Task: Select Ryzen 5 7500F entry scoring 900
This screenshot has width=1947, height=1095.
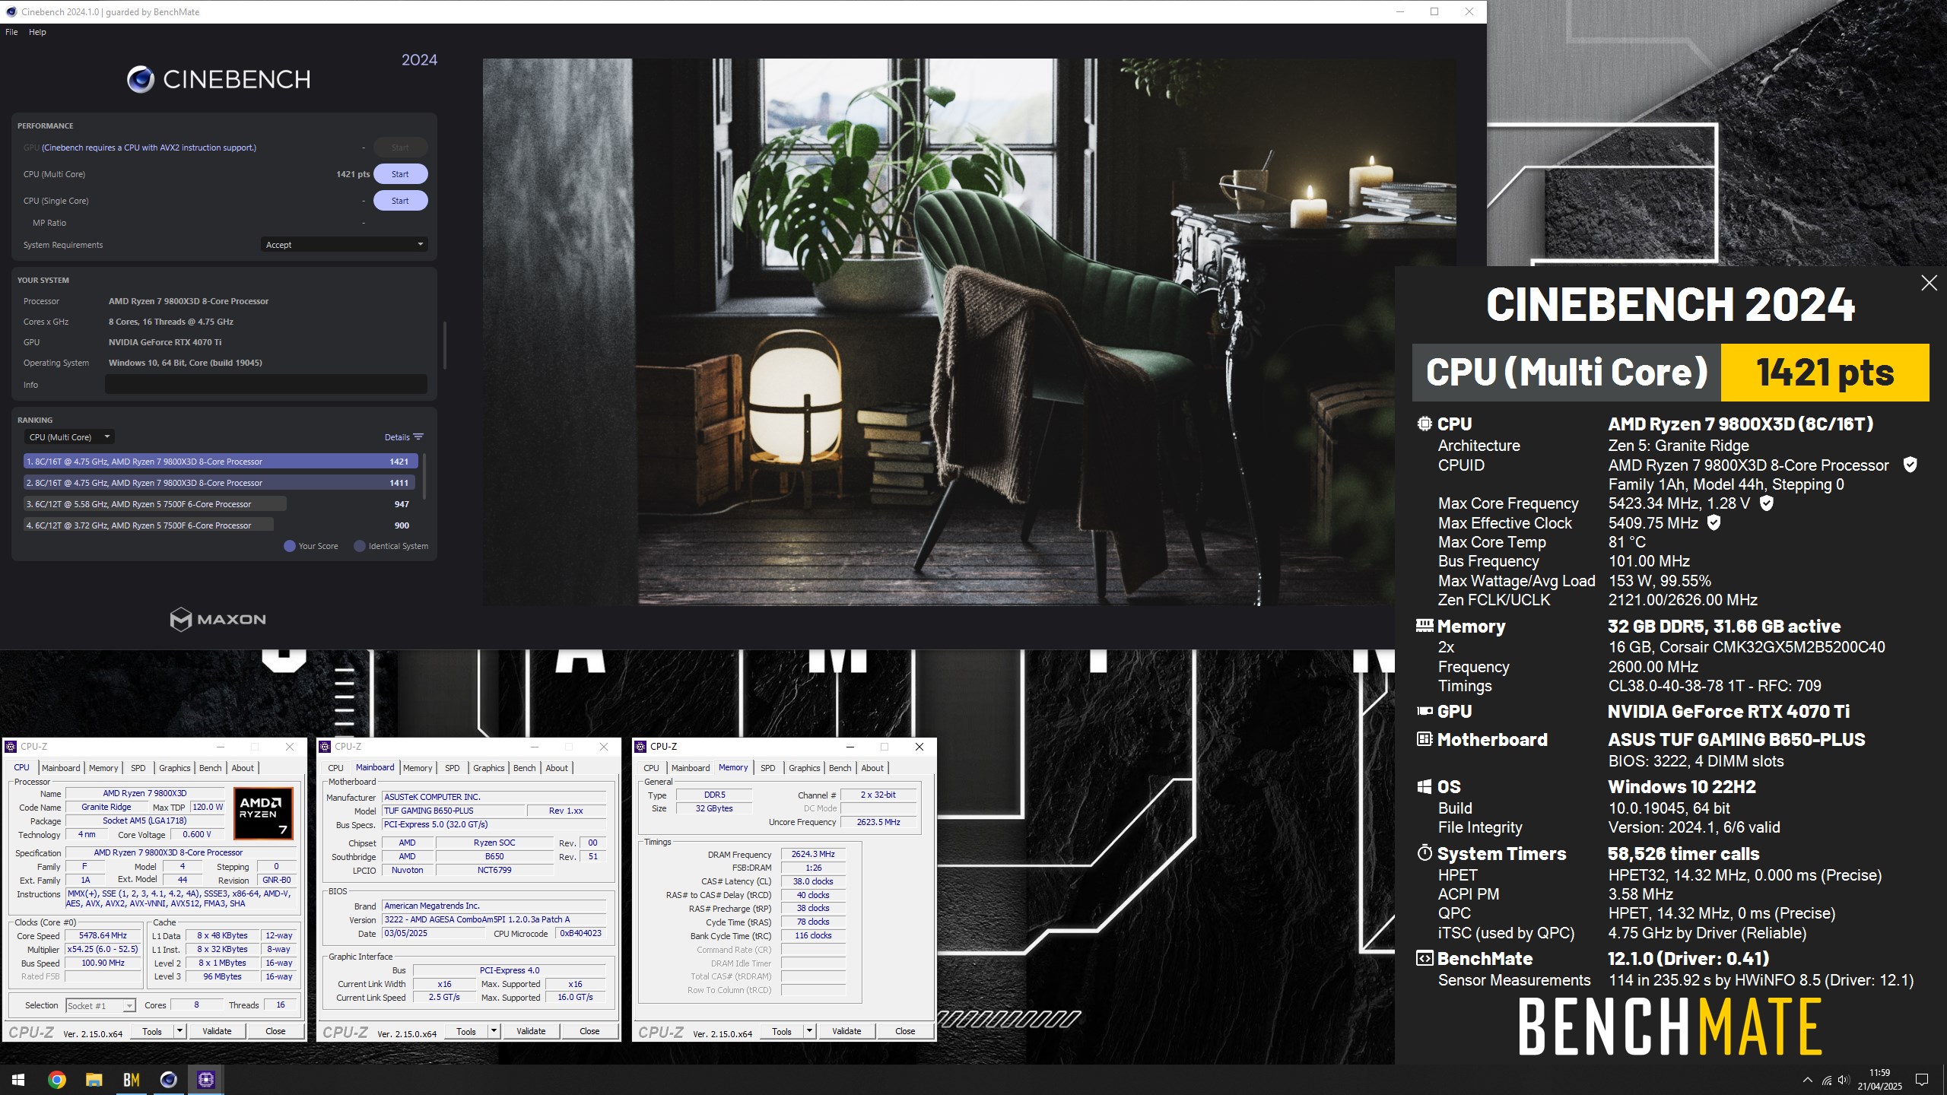Action: tap(221, 525)
